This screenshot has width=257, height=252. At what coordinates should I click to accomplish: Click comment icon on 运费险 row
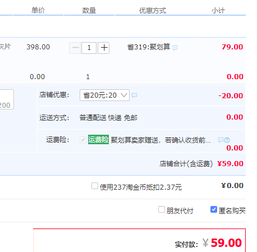coord(221,140)
